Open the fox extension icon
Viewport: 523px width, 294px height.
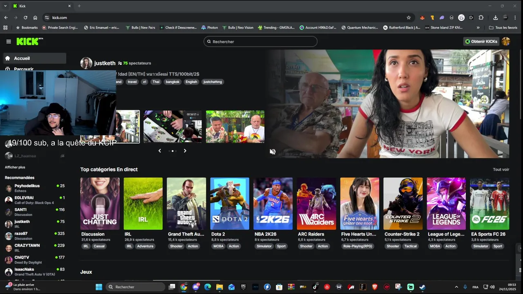pyautogui.click(x=422, y=18)
